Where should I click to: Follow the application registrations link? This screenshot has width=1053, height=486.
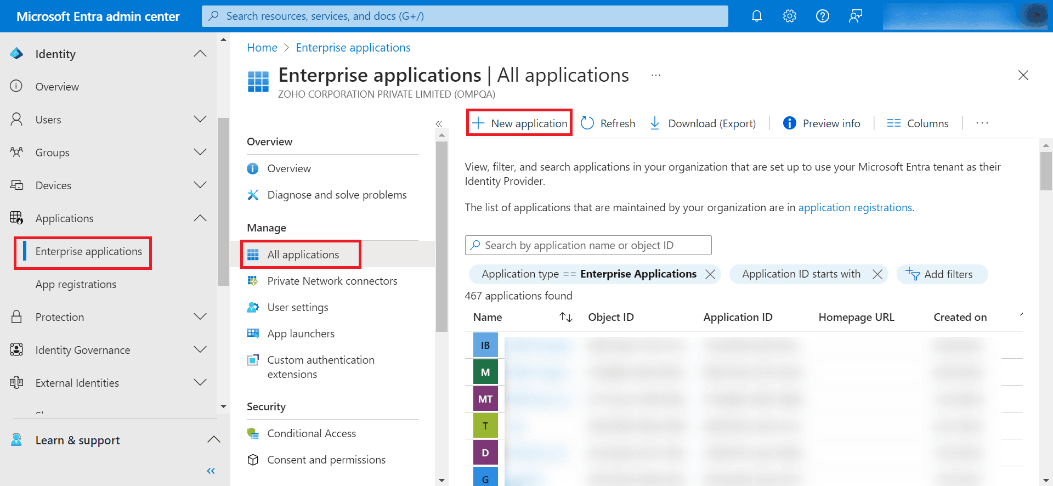[x=855, y=207]
